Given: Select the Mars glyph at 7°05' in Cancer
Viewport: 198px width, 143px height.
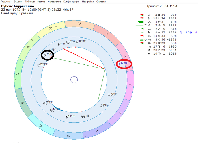Looking at the screenshot, I should 45,55.
